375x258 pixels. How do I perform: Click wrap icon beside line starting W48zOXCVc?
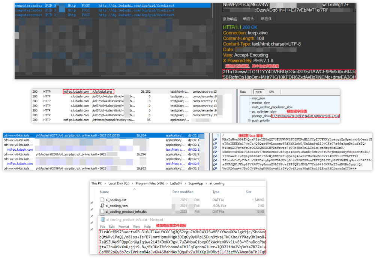[x=215, y=148]
